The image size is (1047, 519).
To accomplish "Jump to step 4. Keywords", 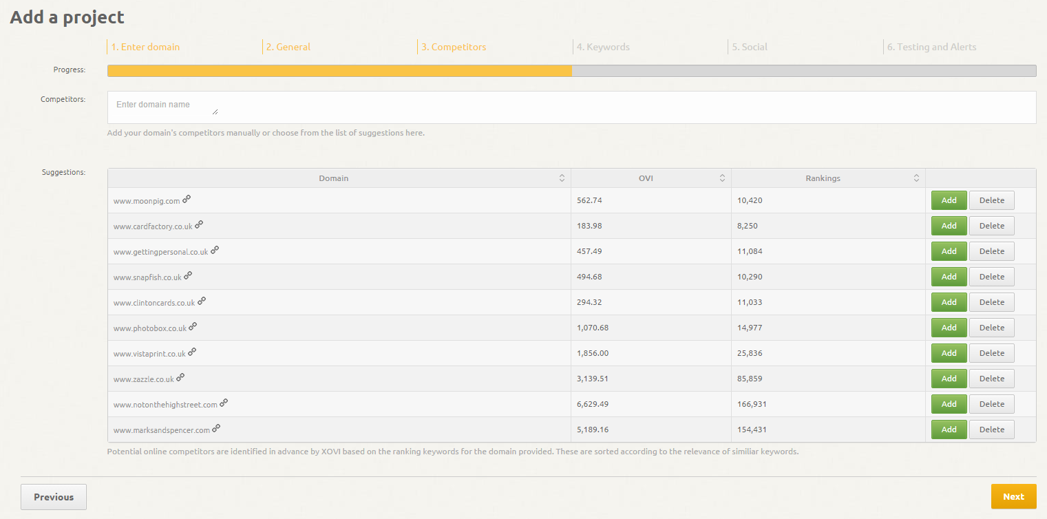I will [603, 47].
